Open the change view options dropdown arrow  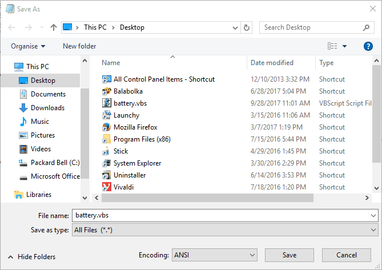[345, 46]
